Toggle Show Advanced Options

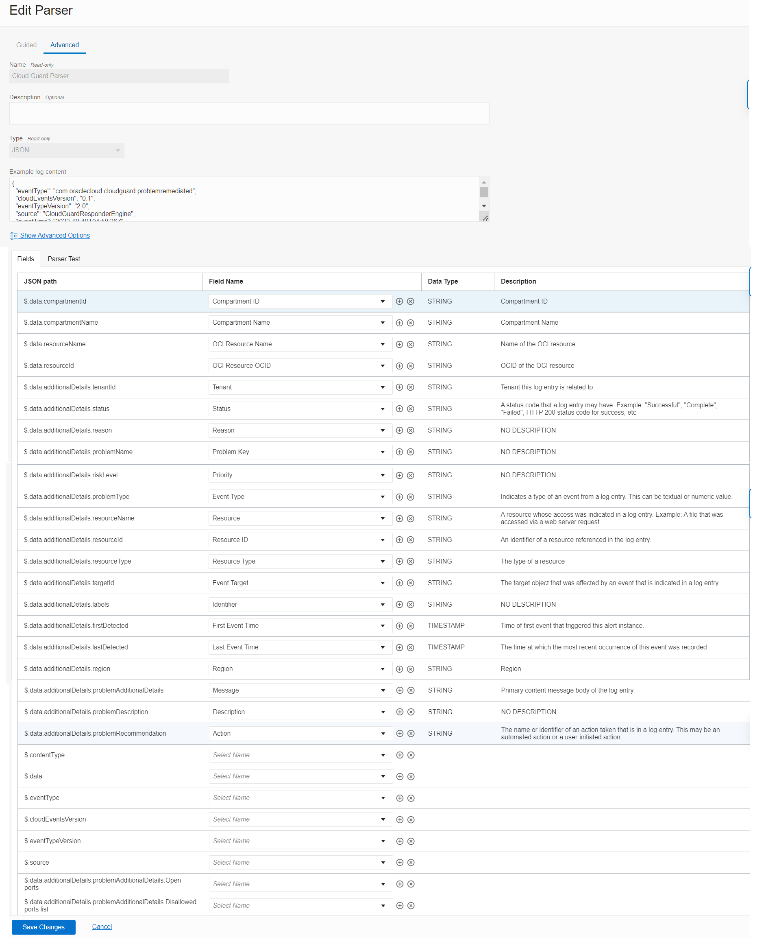point(53,235)
